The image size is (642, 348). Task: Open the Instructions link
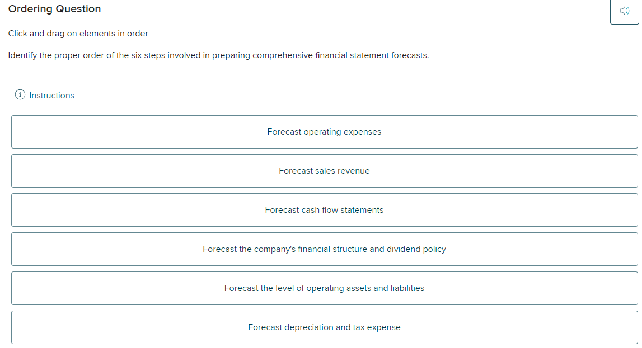[51, 95]
